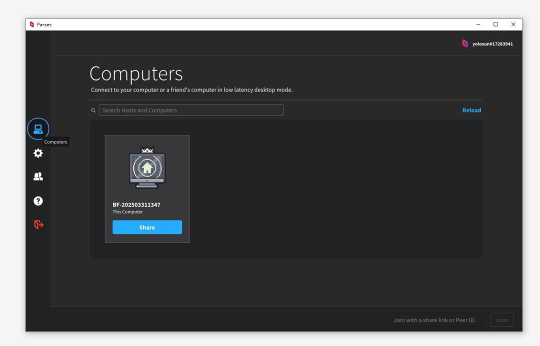The width and height of the screenshot is (540, 346).
Task: Click the Parsec logo beside yolosun#17283941
Action: click(x=464, y=43)
